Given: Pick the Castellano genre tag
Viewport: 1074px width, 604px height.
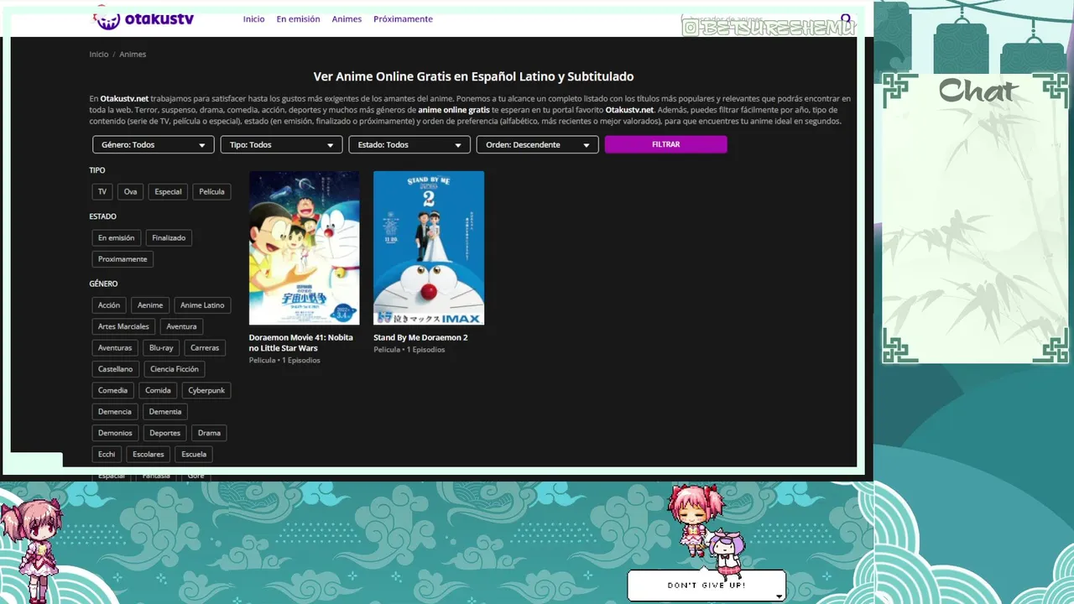Looking at the screenshot, I should click(x=115, y=369).
